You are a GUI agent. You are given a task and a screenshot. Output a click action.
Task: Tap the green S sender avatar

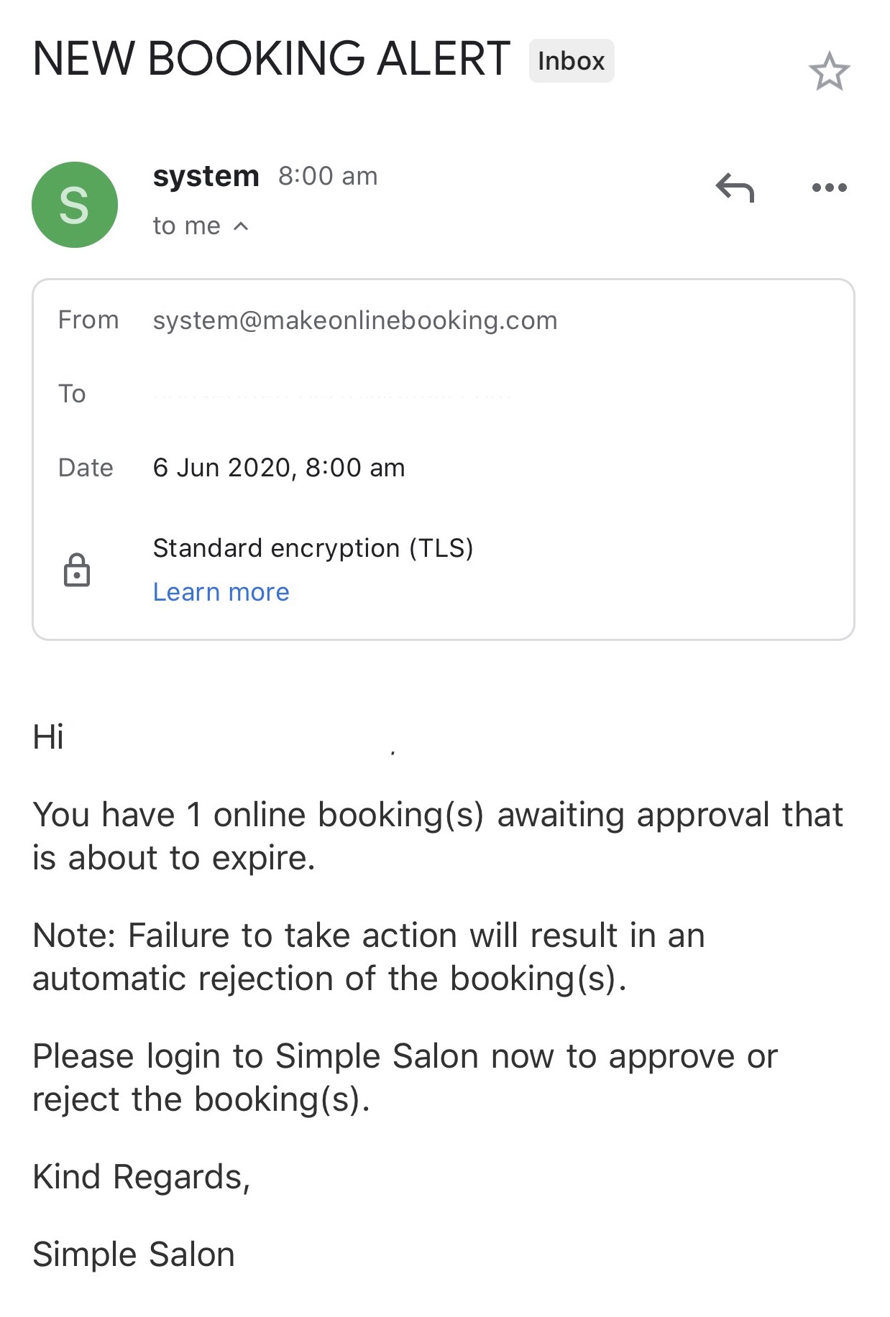pyautogui.click(x=75, y=205)
